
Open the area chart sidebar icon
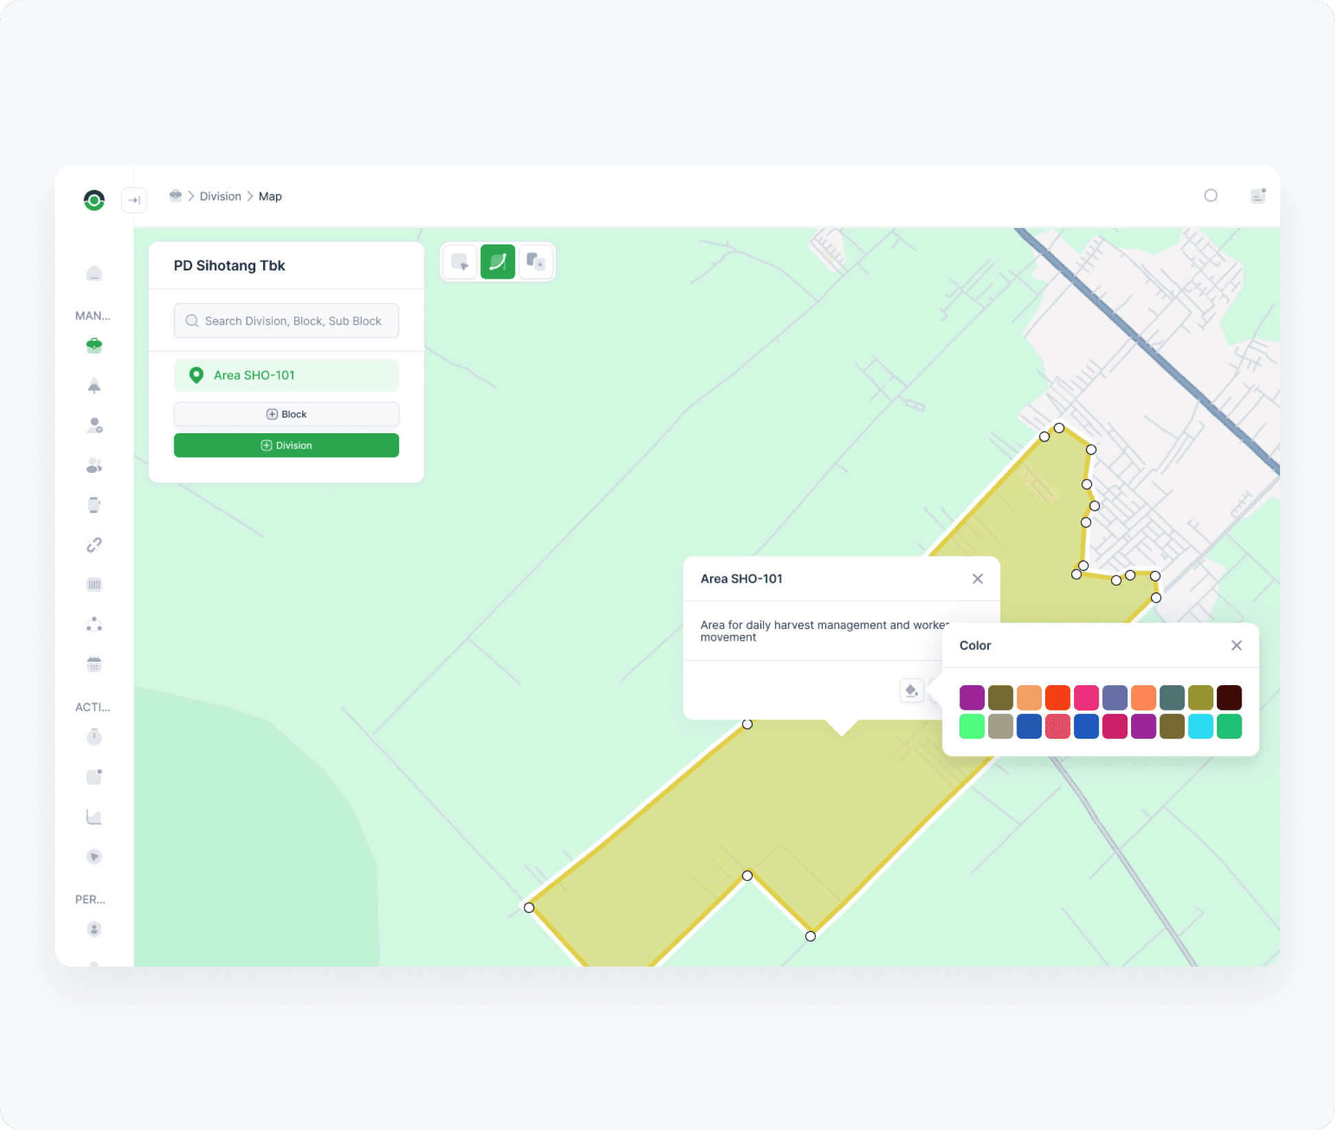click(94, 817)
